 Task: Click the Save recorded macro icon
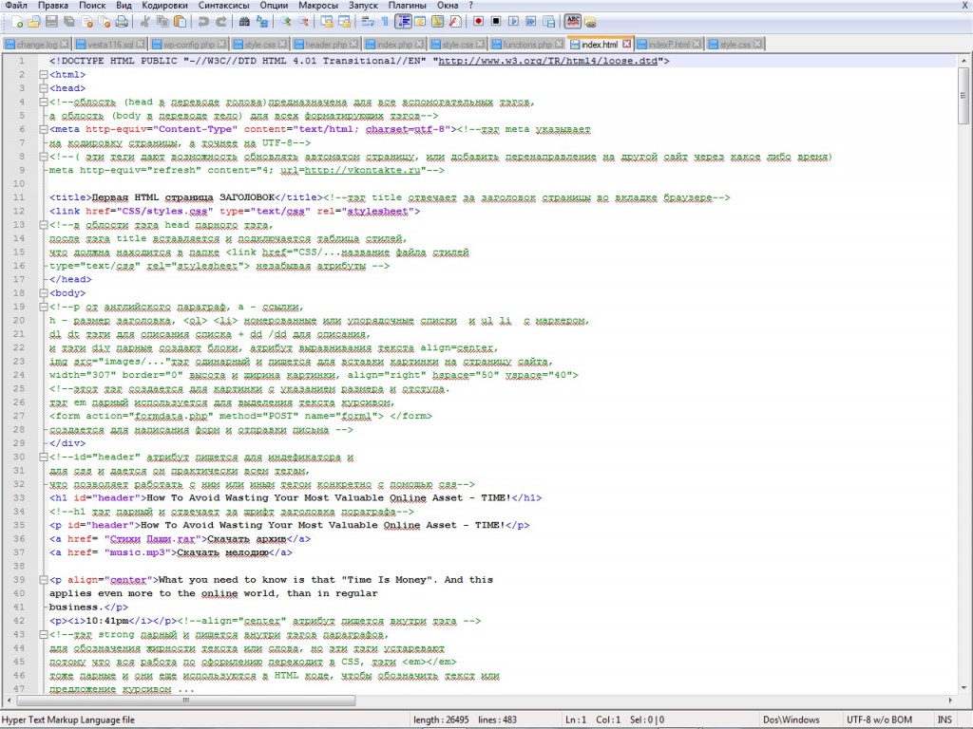click(x=548, y=22)
